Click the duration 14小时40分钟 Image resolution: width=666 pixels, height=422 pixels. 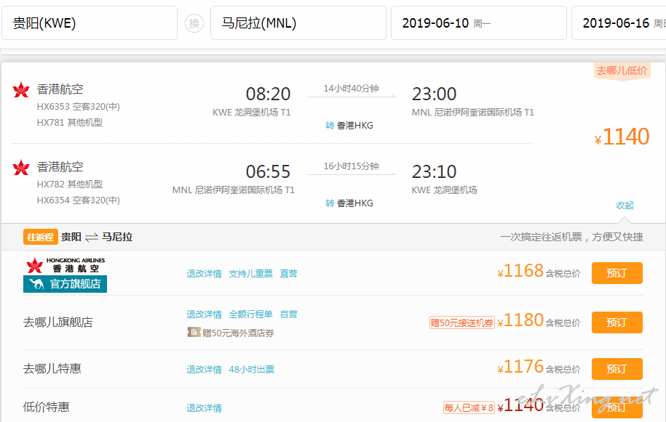coord(352,89)
